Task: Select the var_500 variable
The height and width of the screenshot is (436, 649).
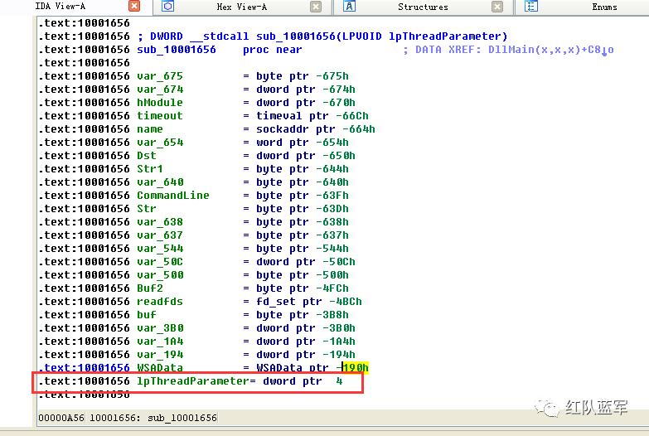Action: tap(160, 275)
